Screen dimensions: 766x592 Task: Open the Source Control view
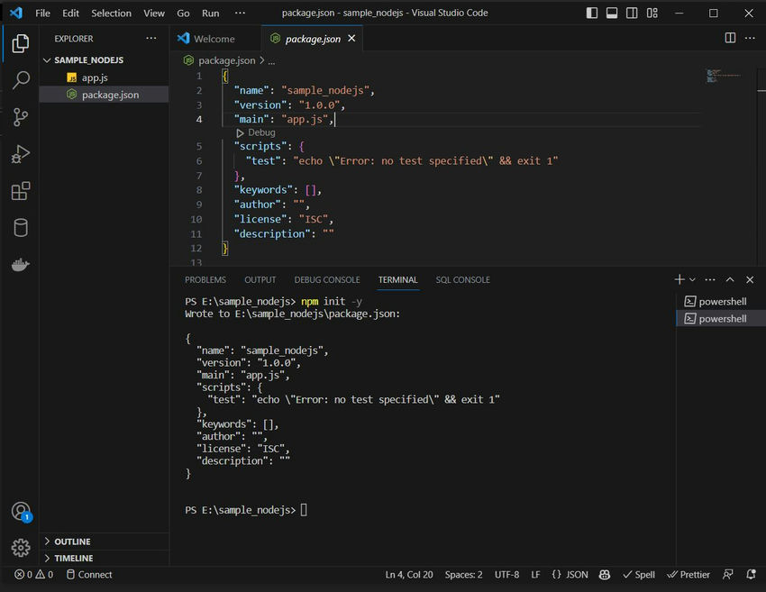point(21,117)
